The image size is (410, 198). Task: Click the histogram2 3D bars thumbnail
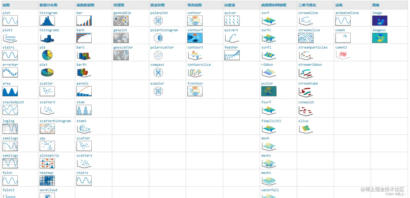pyautogui.click(x=47, y=38)
